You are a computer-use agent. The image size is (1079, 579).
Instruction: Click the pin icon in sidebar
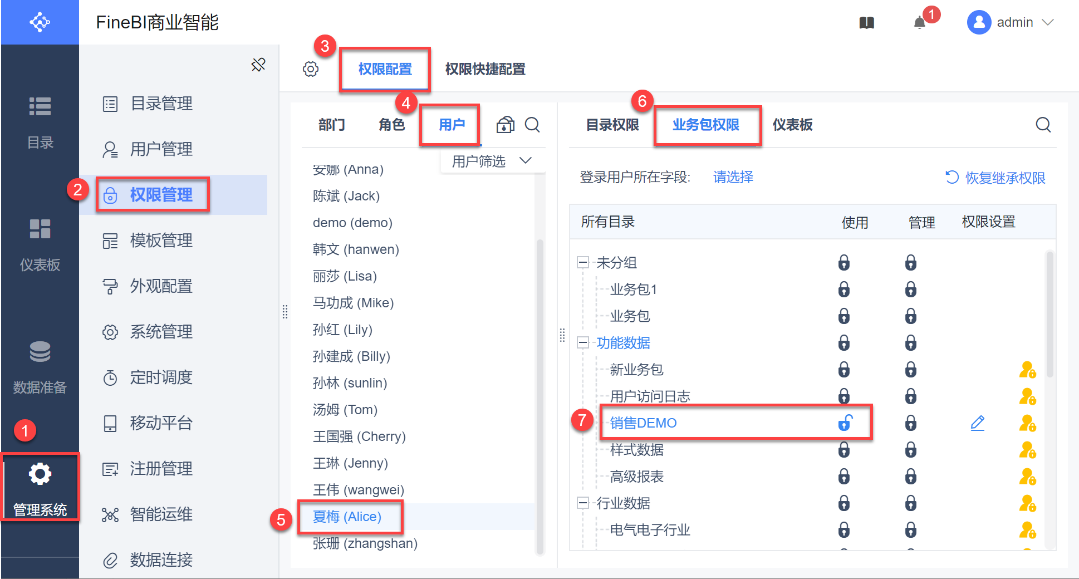pyautogui.click(x=258, y=65)
